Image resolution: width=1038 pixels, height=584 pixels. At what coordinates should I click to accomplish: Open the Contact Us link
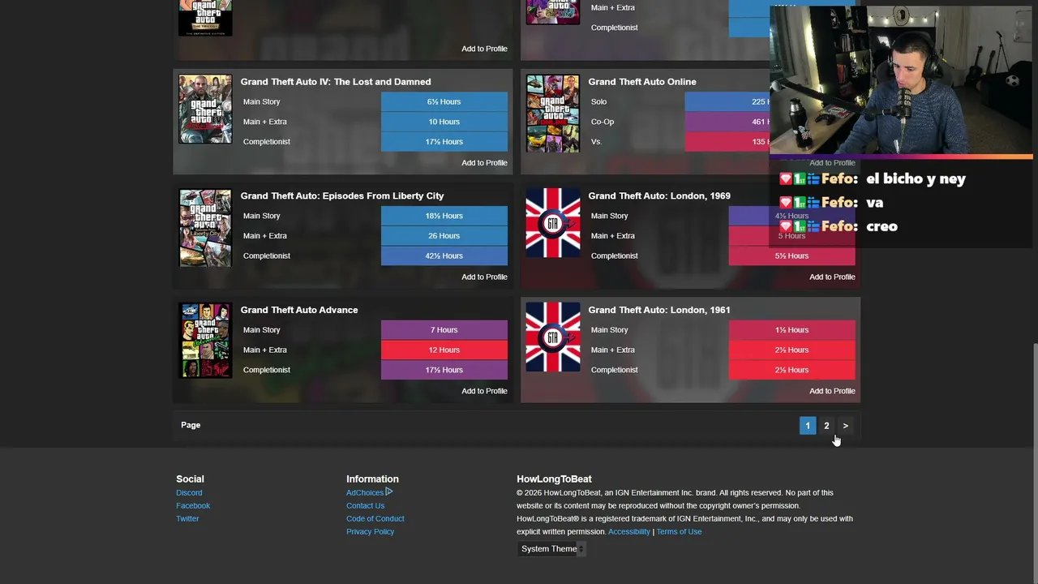click(365, 506)
